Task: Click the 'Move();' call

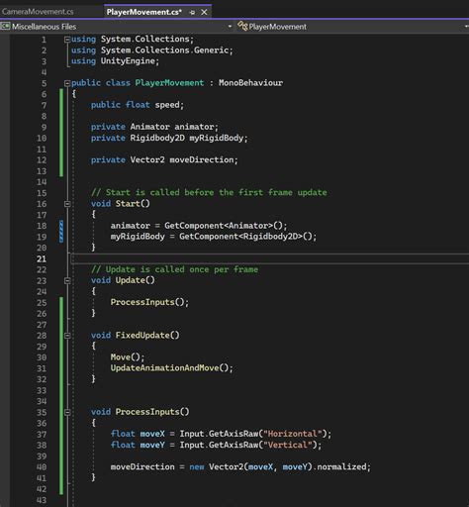Action: (x=128, y=357)
